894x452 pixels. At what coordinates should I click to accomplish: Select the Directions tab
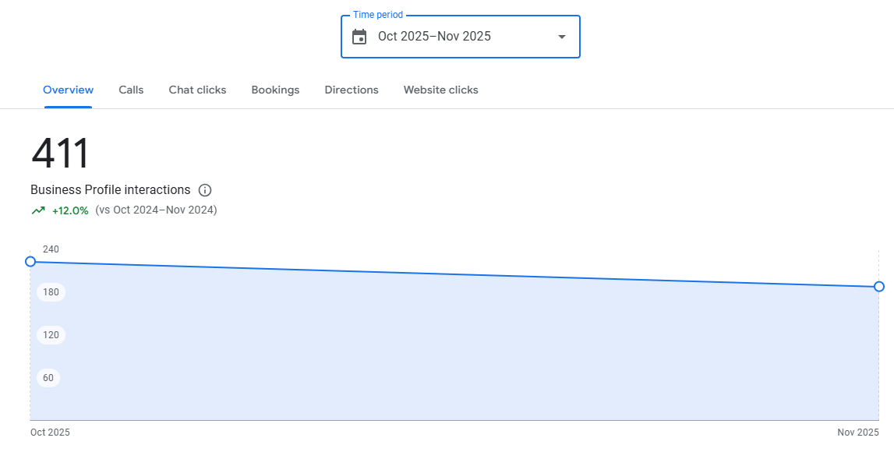[351, 90]
